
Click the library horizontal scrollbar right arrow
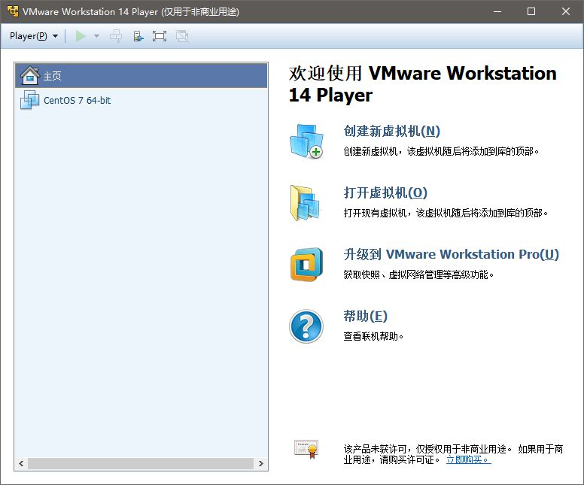click(x=261, y=464)
